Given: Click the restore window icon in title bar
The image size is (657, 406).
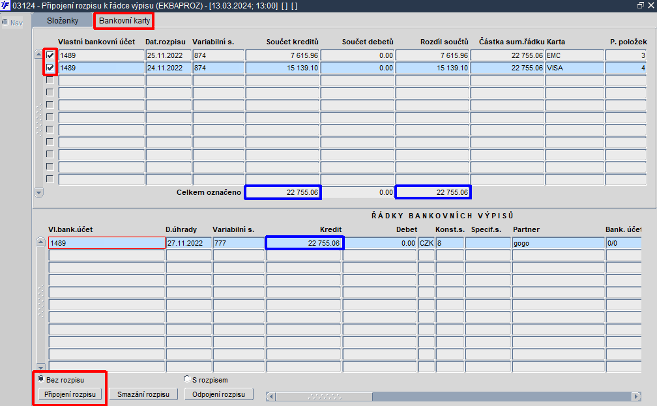Looking at the screenshot, I should 640,5.
